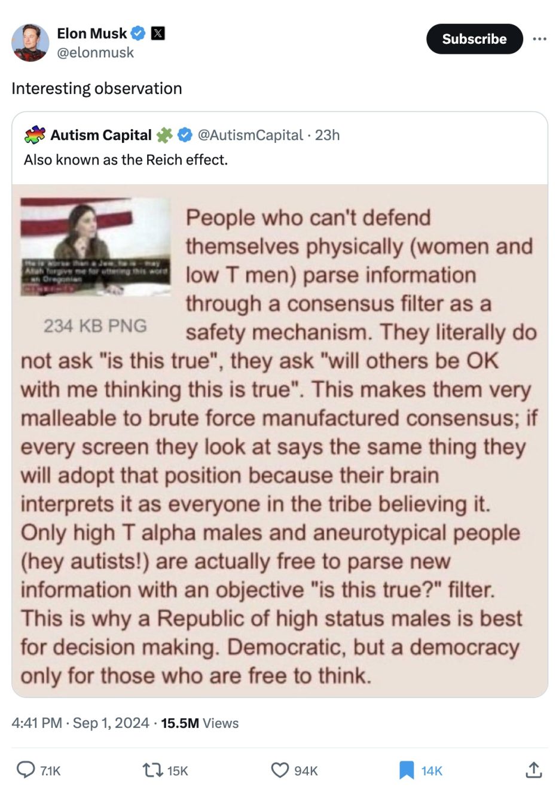The width and height of the screenshot is (556, 792).
Task: Click the @elonmusk handle
Action: click(96, 53)
